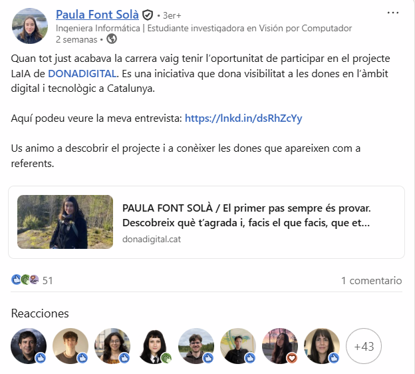
Task: Open the DONADIGITAL mention link
Action: 82,74
